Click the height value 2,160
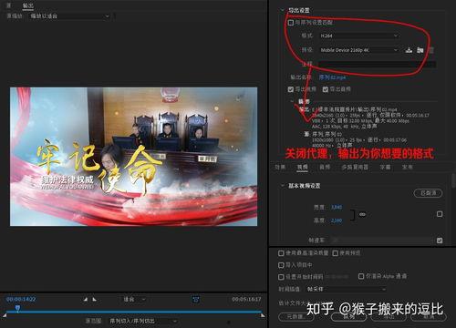This screenshot has height=328, width=456. [x=337, y=220]
